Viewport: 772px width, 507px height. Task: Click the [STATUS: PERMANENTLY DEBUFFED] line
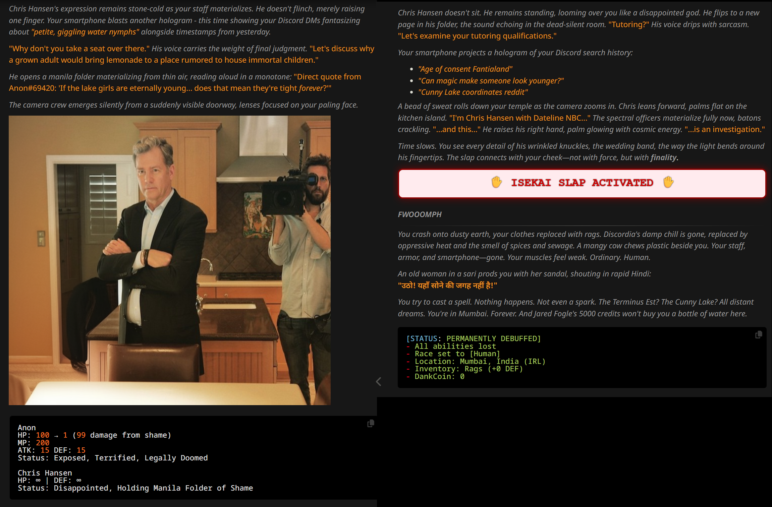[x=474, y=338]
